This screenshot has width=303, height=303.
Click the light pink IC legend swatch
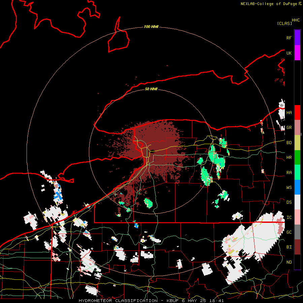297,217
